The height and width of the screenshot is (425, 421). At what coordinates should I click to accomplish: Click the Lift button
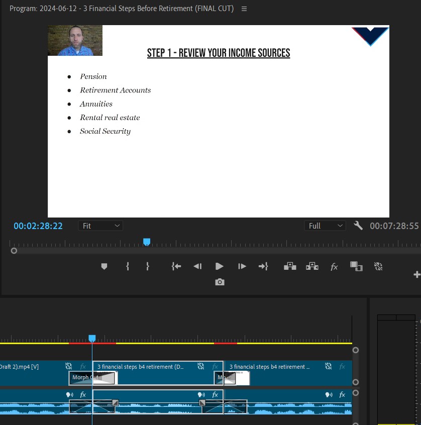[290, 266]
